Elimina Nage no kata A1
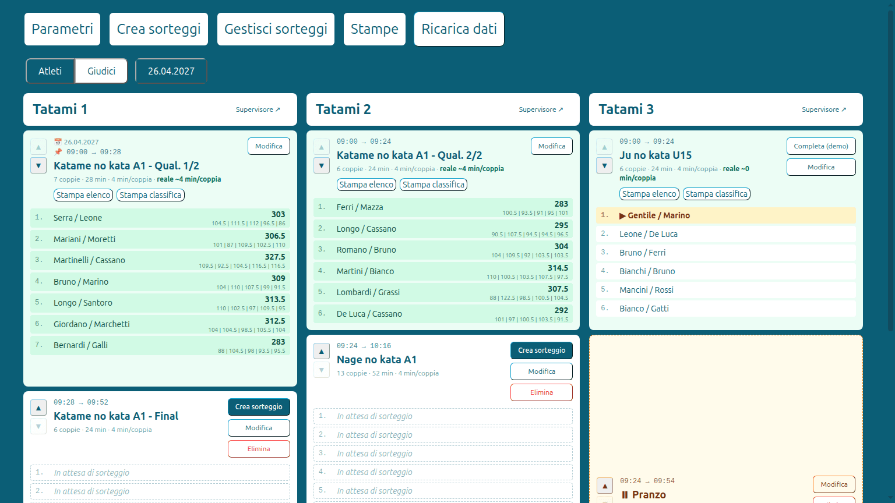The image size is (895, 503). [x=542, y=392]
